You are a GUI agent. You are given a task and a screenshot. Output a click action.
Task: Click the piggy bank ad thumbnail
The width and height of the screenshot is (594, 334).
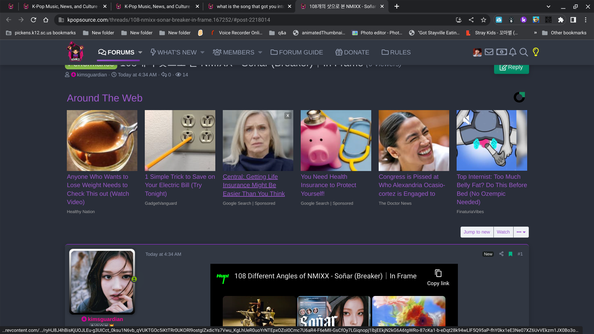click(336, 140)
